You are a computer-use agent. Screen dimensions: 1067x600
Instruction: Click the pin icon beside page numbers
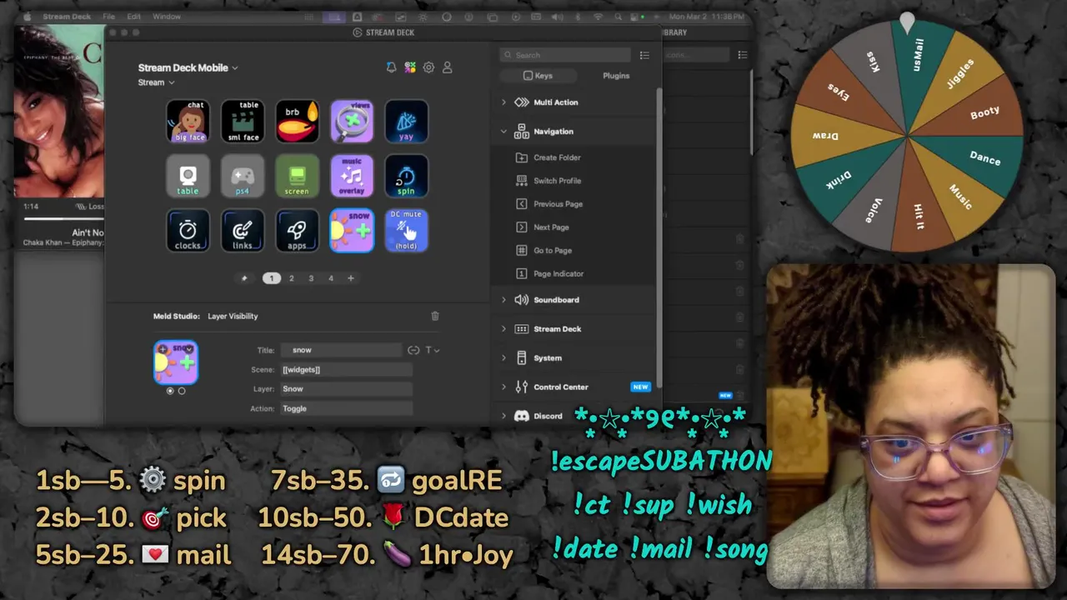pos(244,278)
